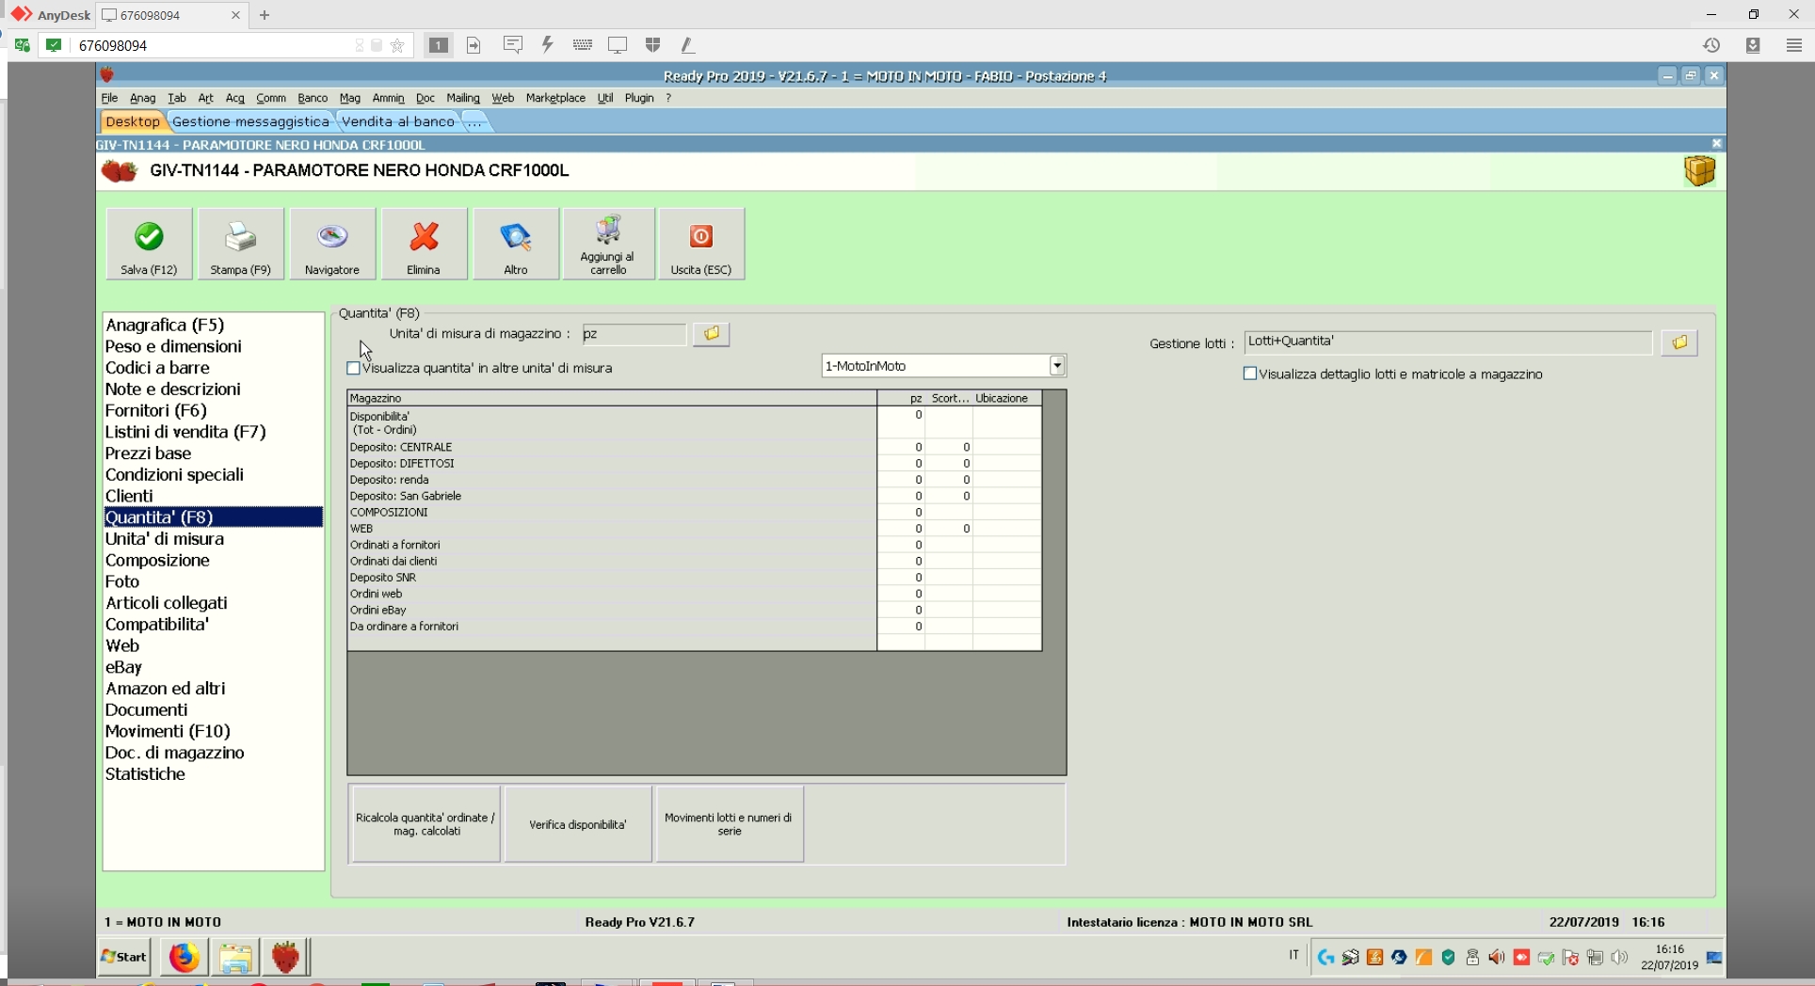The image size is (1815, 986).
Task: Select monitor 1 in AnyDesk toolbar
Action: [x=439, y=45]
